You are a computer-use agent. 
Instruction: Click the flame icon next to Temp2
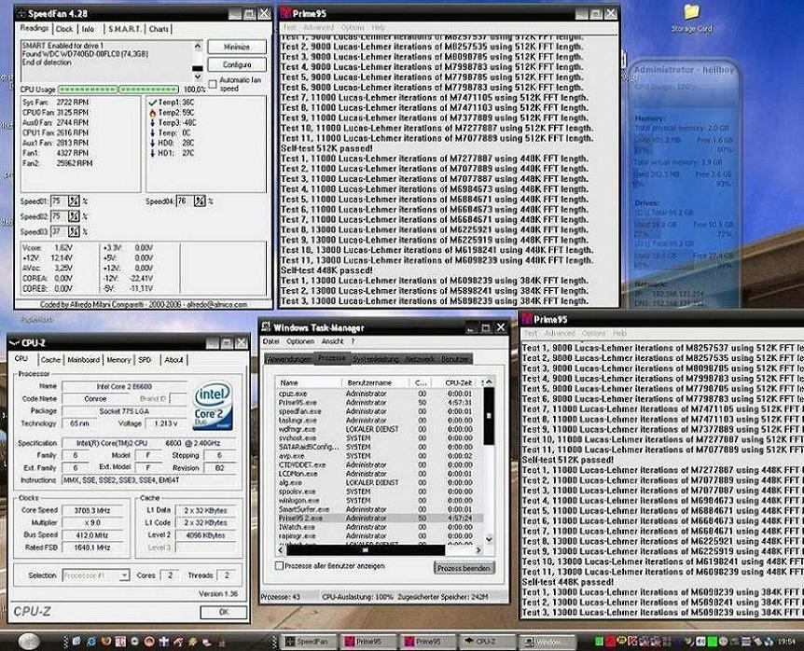point(152,112)
